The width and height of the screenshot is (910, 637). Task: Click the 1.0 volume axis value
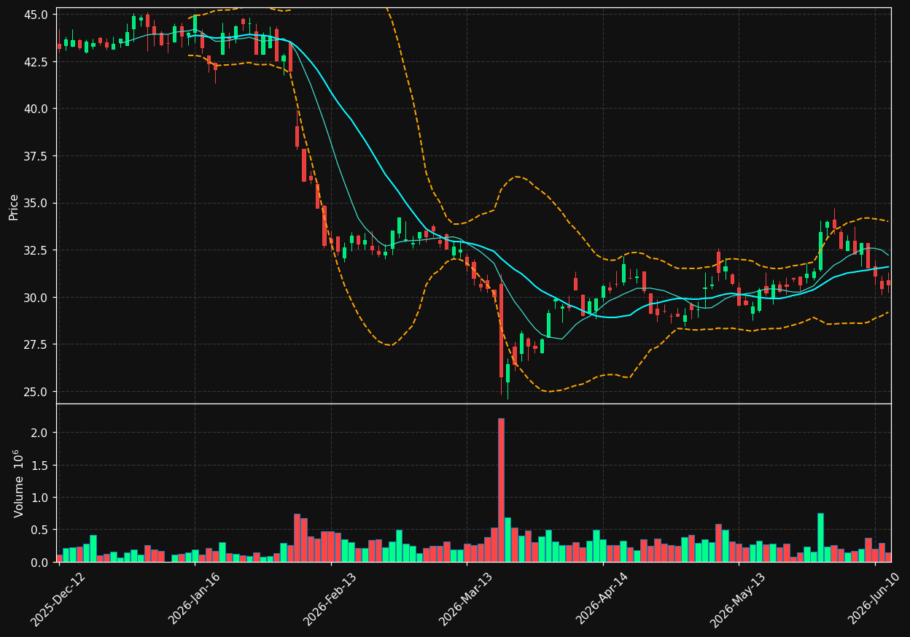tap(40, 498)
